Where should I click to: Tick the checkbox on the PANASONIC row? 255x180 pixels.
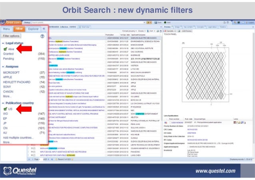coord(106,152)
